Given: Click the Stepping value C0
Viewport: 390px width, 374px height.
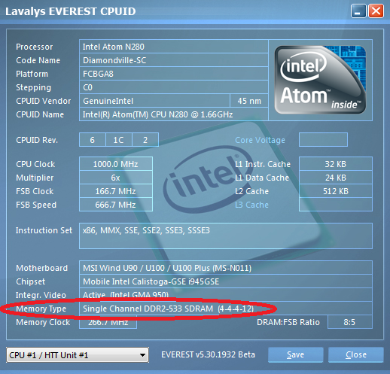Looking at the screenshot, I should [174, 87].
